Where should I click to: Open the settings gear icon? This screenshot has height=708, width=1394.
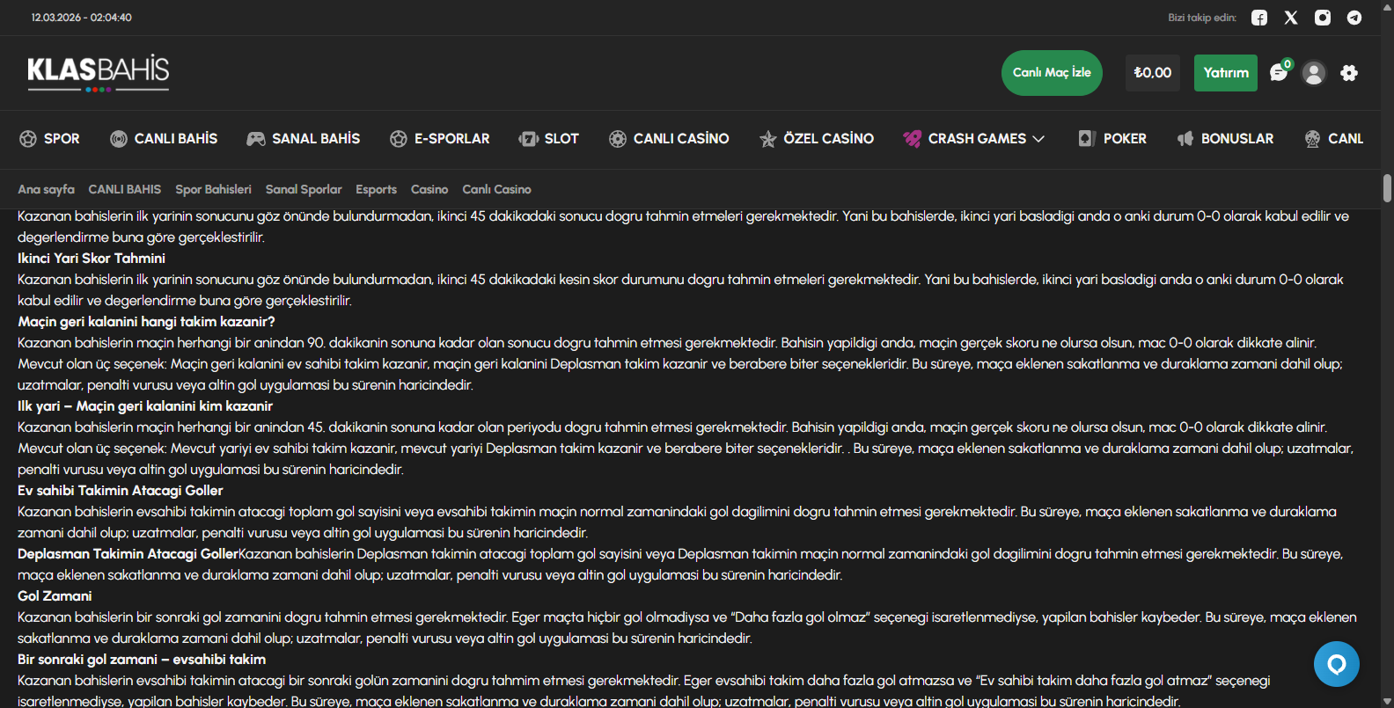[1349, 73]
